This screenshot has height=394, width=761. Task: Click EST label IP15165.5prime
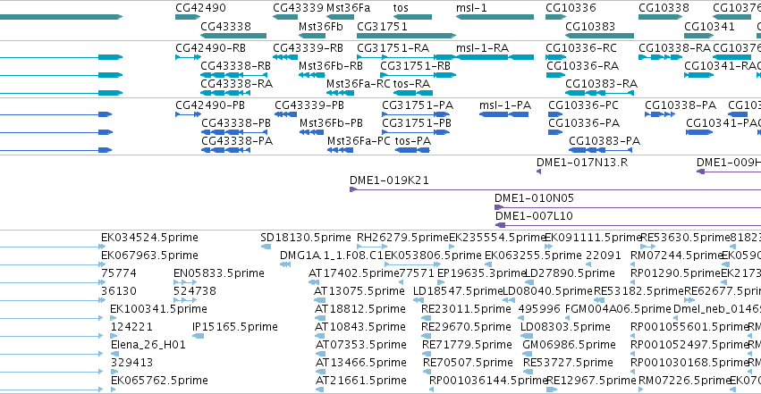(x=235, y=327)
